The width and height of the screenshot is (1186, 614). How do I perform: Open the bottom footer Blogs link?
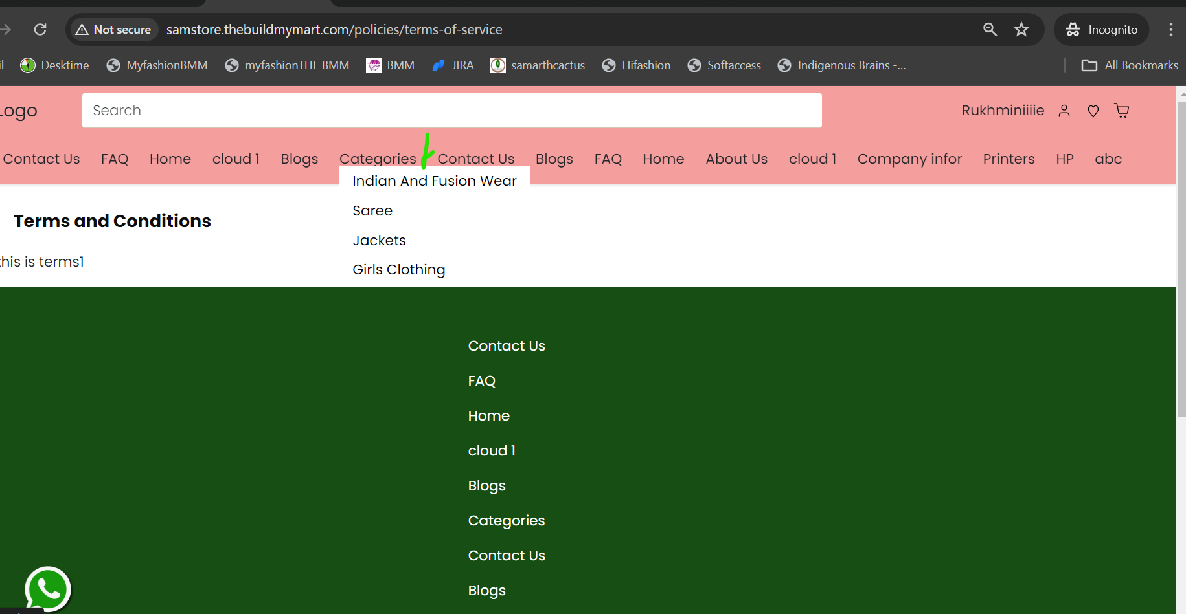(487, 591)
